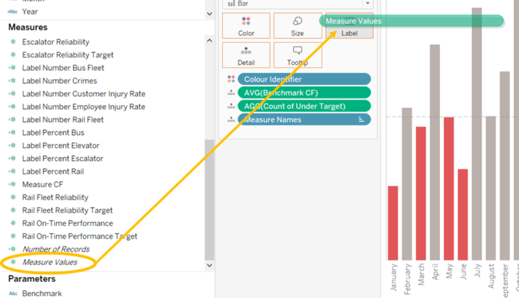Click number icon beside Rail On-Time Performance

click(x=13, y=223)
